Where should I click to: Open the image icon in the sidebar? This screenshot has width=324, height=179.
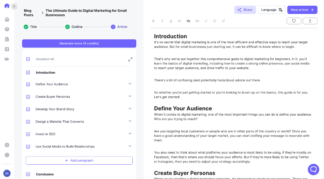[x=7, y=49]
